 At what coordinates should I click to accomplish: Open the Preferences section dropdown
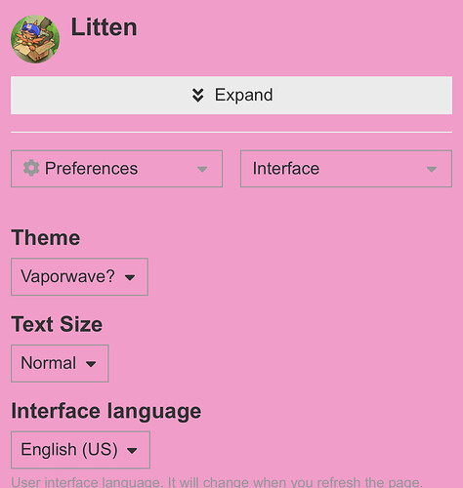(x=117, y=169)
